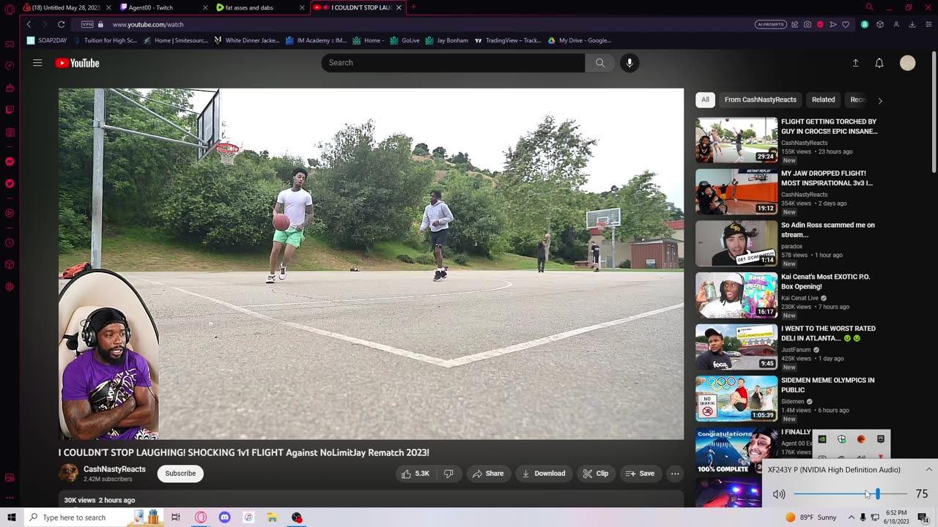Open 'TradingView – Track...' bookmark

click(508, 40)
